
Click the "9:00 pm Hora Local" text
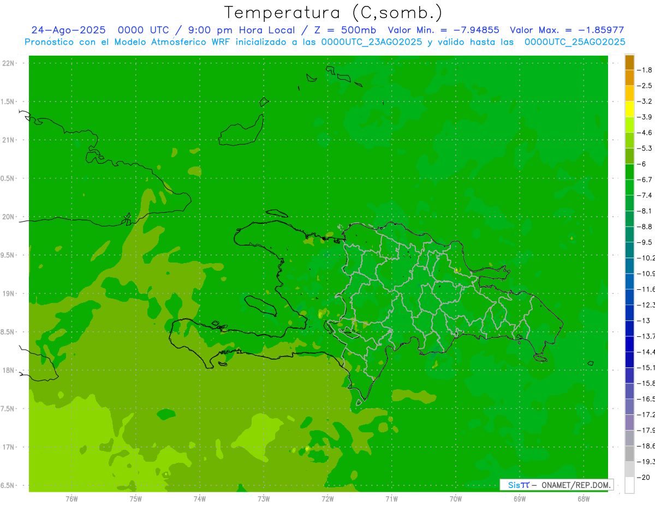click(241, 31)
